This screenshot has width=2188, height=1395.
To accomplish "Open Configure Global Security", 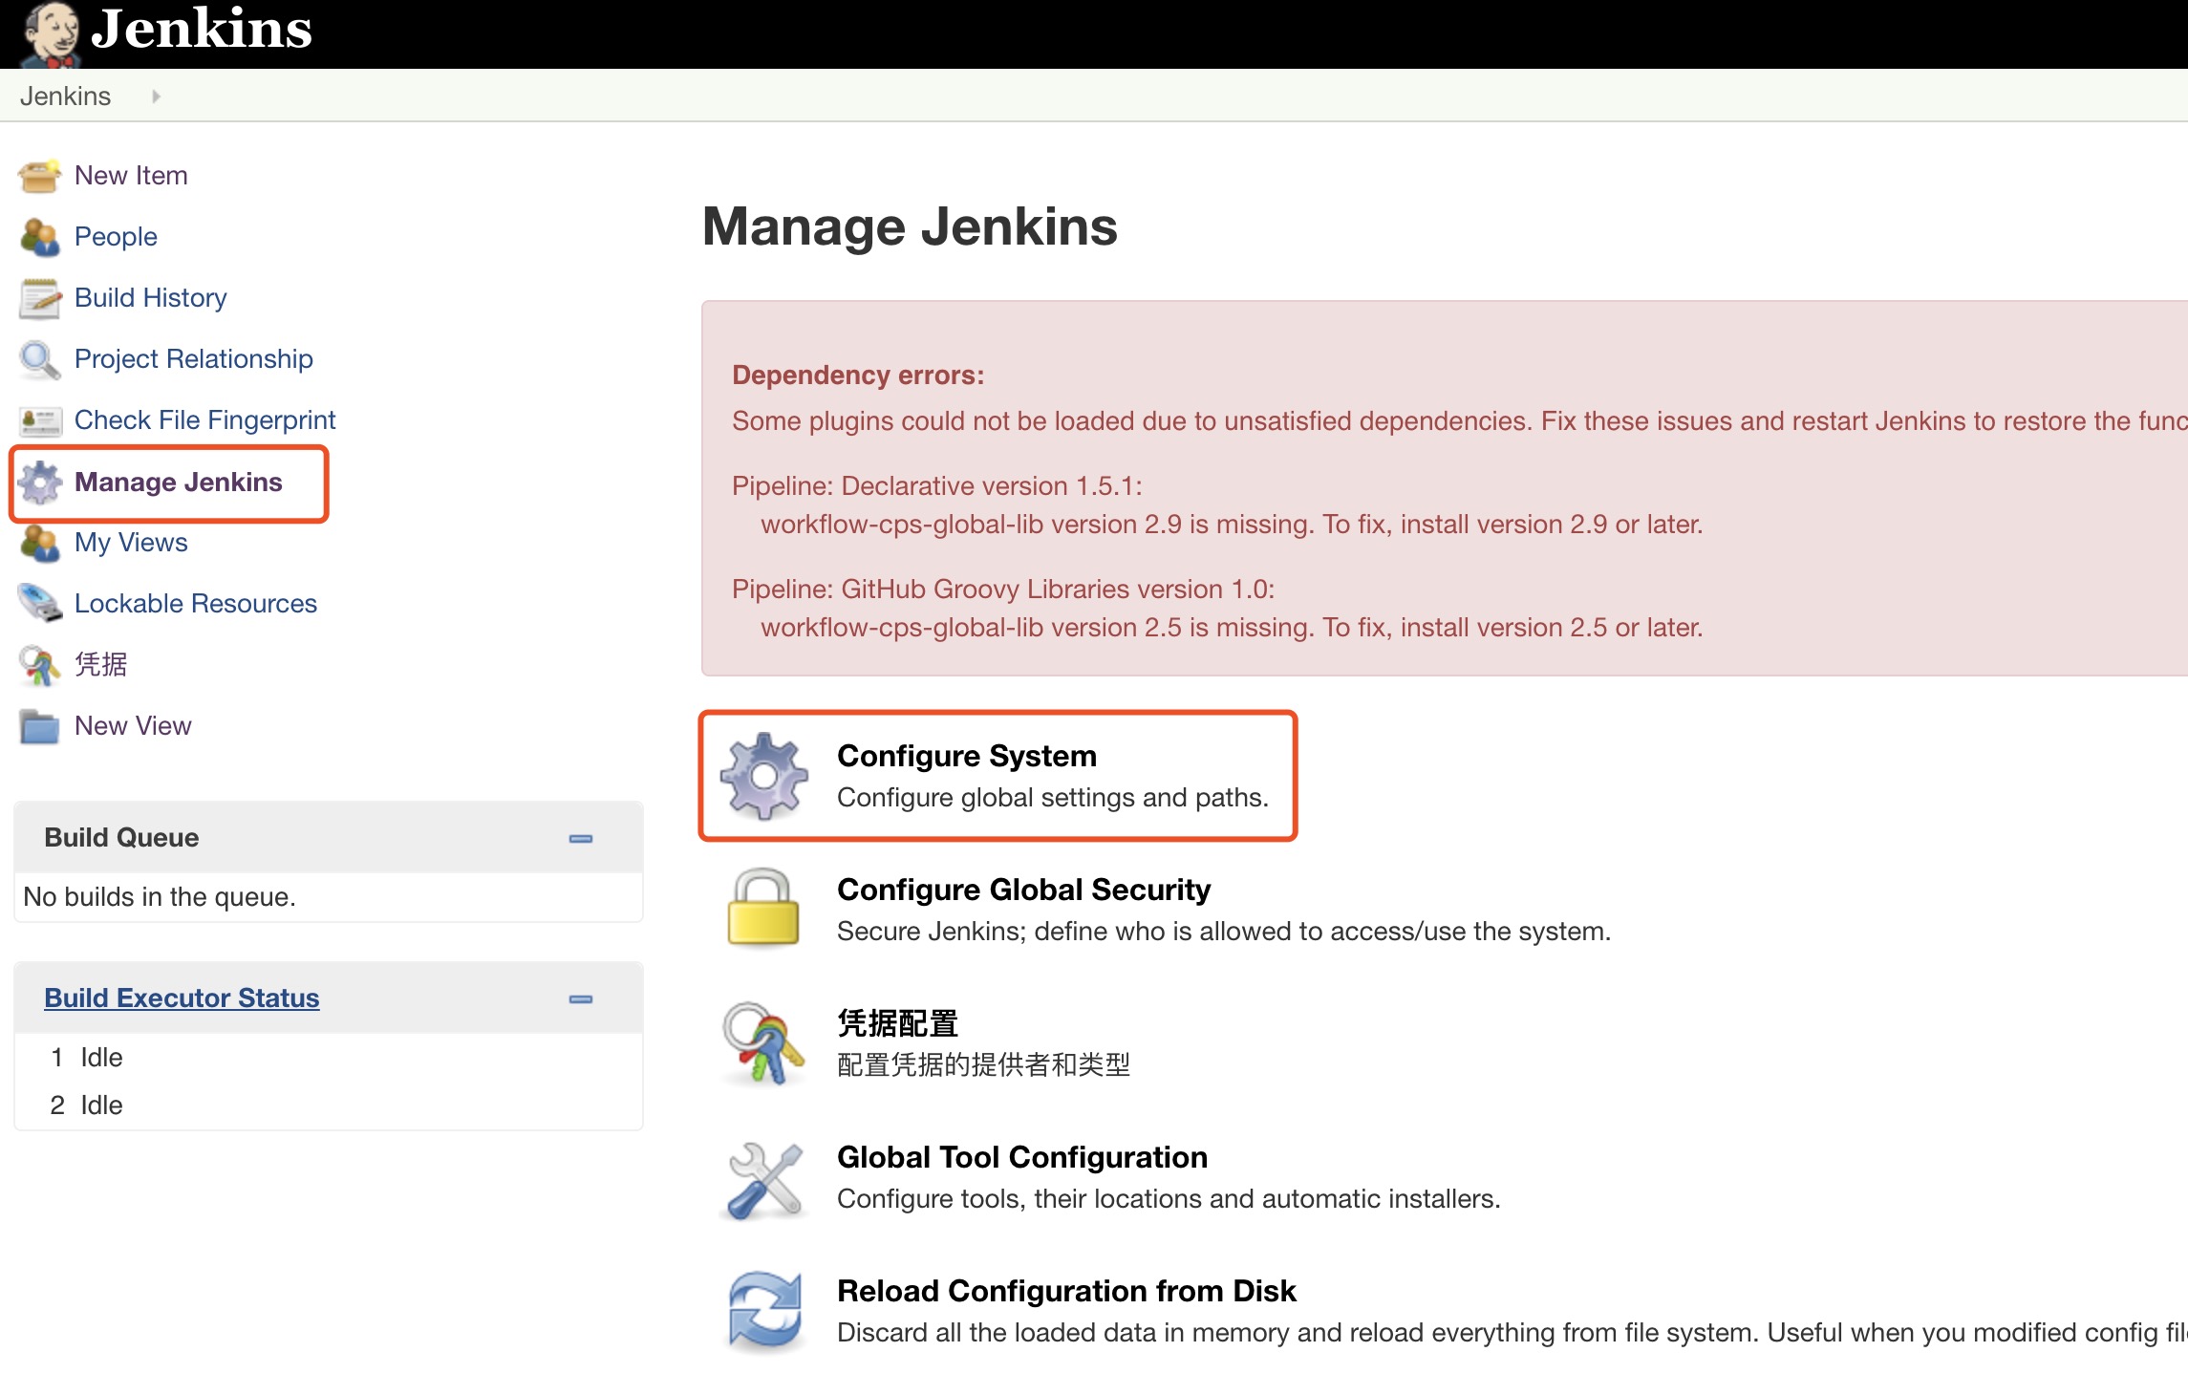I will click(1024, 890).
